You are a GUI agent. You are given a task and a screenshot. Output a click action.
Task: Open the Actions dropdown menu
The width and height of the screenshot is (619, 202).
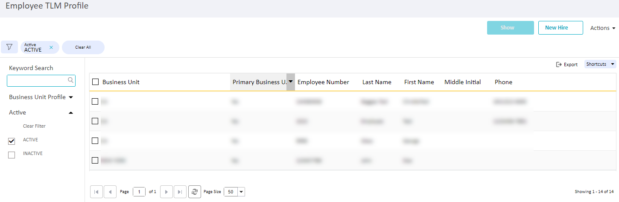[603, 28]
